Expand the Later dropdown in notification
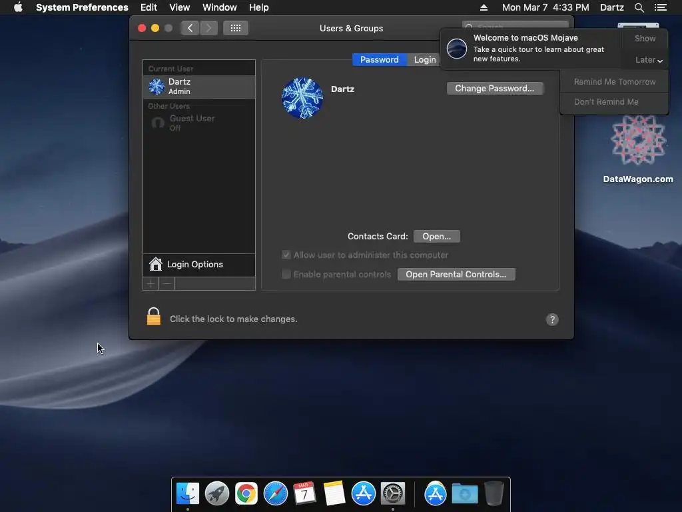682x512 pixels. tap(649, 60)
